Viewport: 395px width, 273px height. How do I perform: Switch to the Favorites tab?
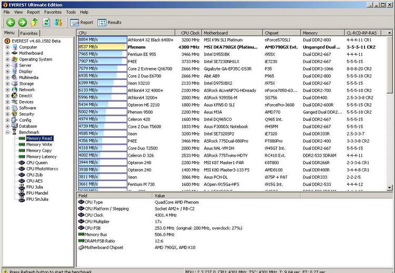click(x=29, y=33)
